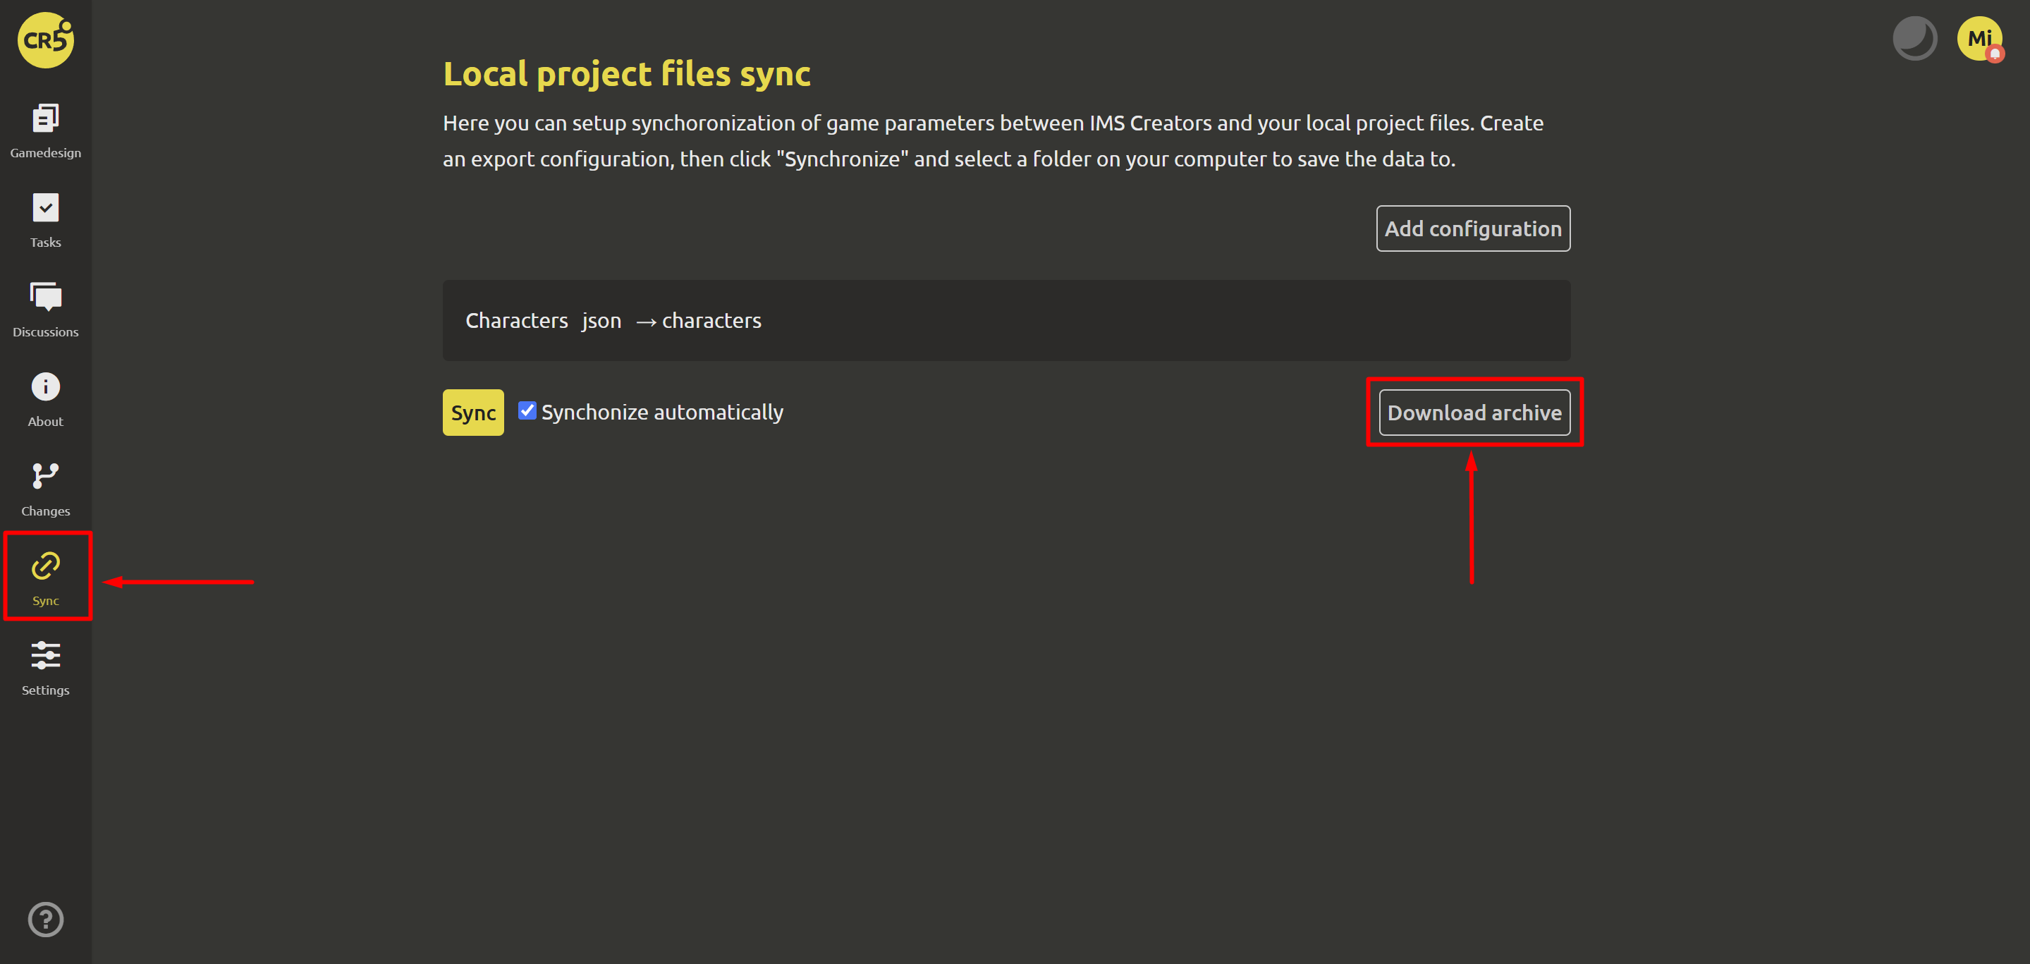
Task: Go to the Tasks sidebar item
Action: [x=46, y=221]
